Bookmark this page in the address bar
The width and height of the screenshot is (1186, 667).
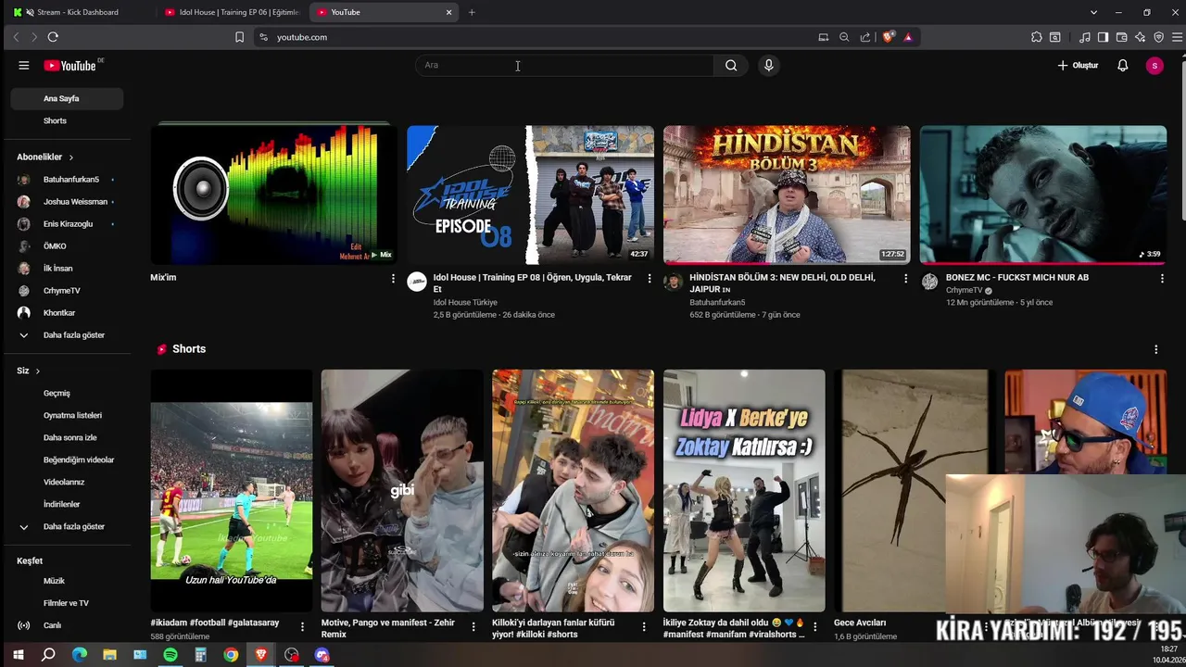[239, 37]
